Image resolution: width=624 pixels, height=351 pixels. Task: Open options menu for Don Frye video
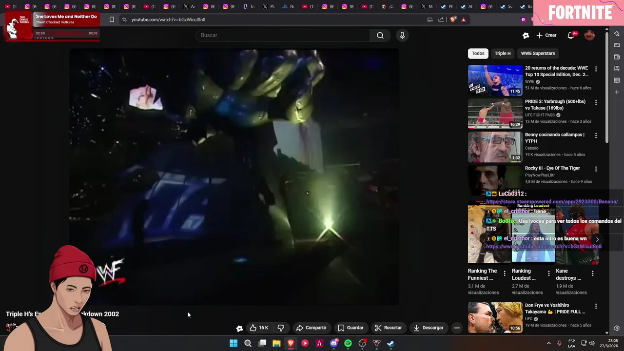[x=596, y=306]
